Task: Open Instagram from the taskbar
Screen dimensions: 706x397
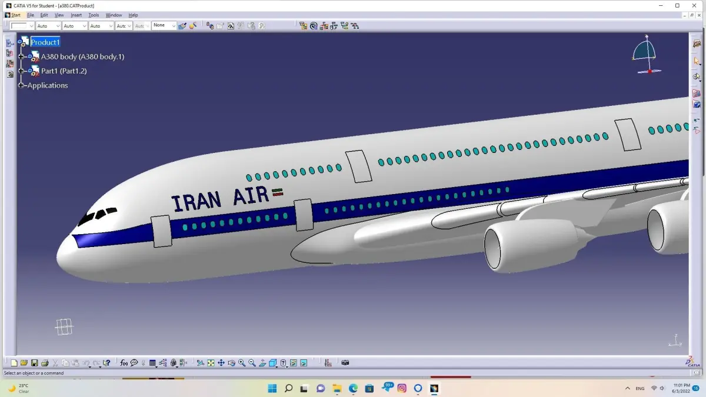Action: (402, 388)
